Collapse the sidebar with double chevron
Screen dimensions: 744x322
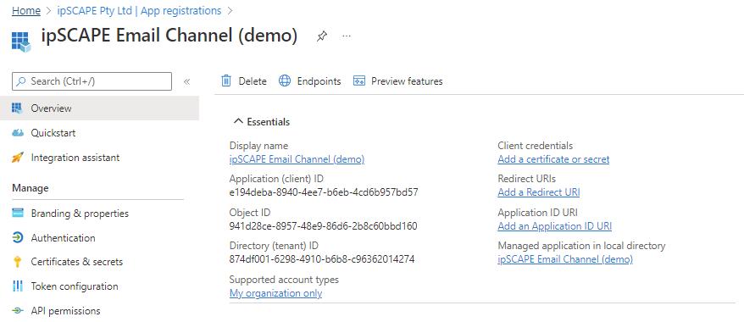coord(187,81)
